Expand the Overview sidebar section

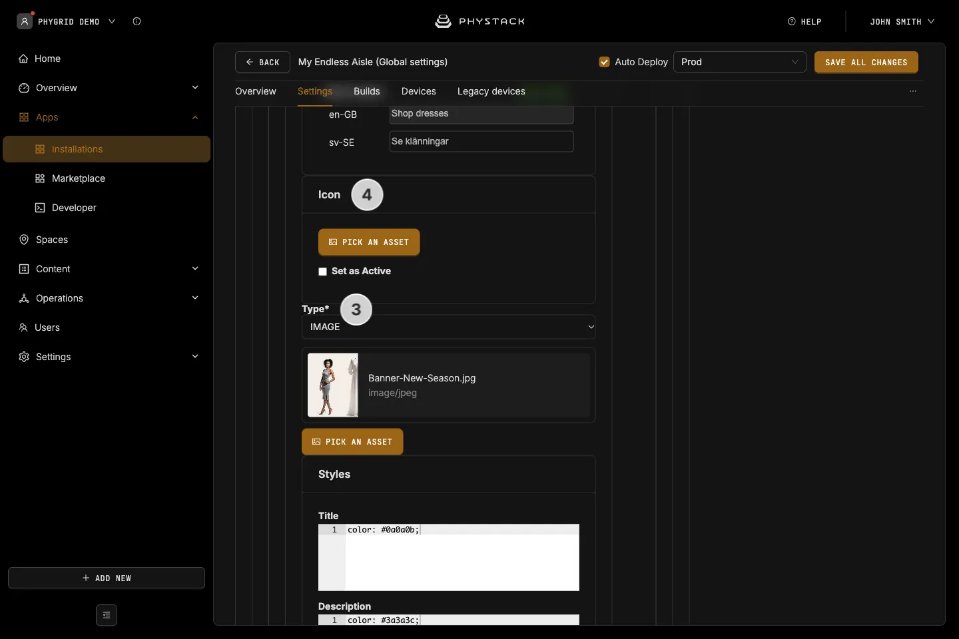pyautogui.click(x=195, y=88)
